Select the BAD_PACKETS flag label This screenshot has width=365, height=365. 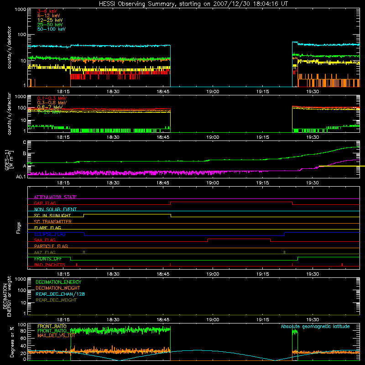tap(50, 265)
